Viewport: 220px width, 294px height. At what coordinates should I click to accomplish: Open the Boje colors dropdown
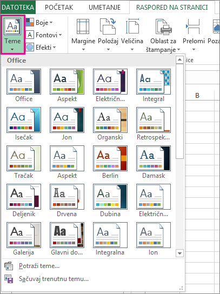coord(39,23)
